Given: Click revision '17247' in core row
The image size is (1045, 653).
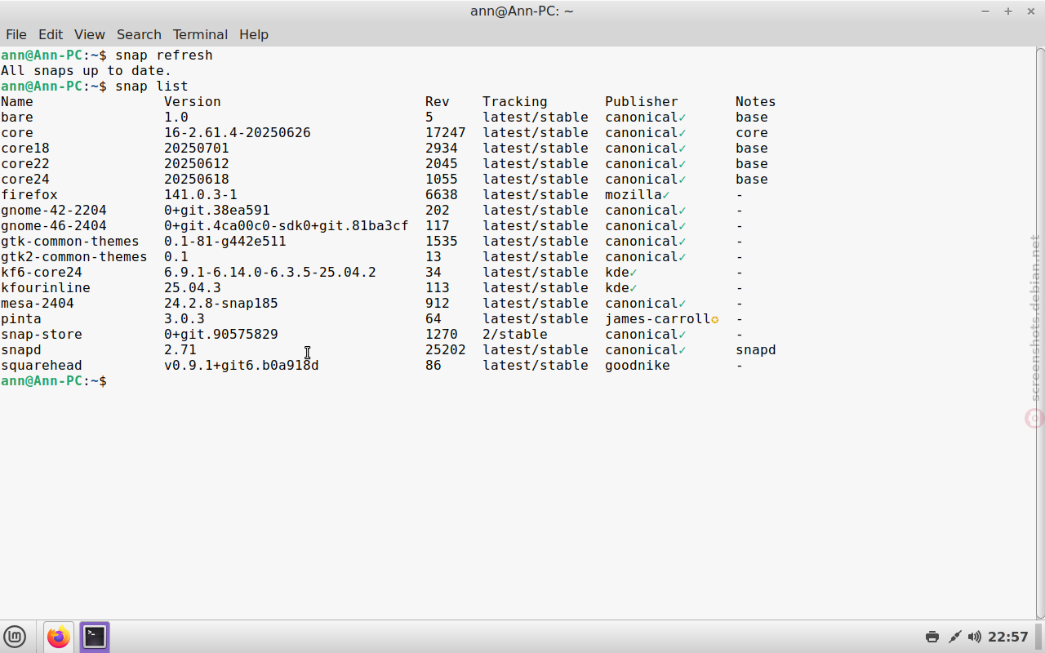Looking at the screenshot, I should (446, 132).
